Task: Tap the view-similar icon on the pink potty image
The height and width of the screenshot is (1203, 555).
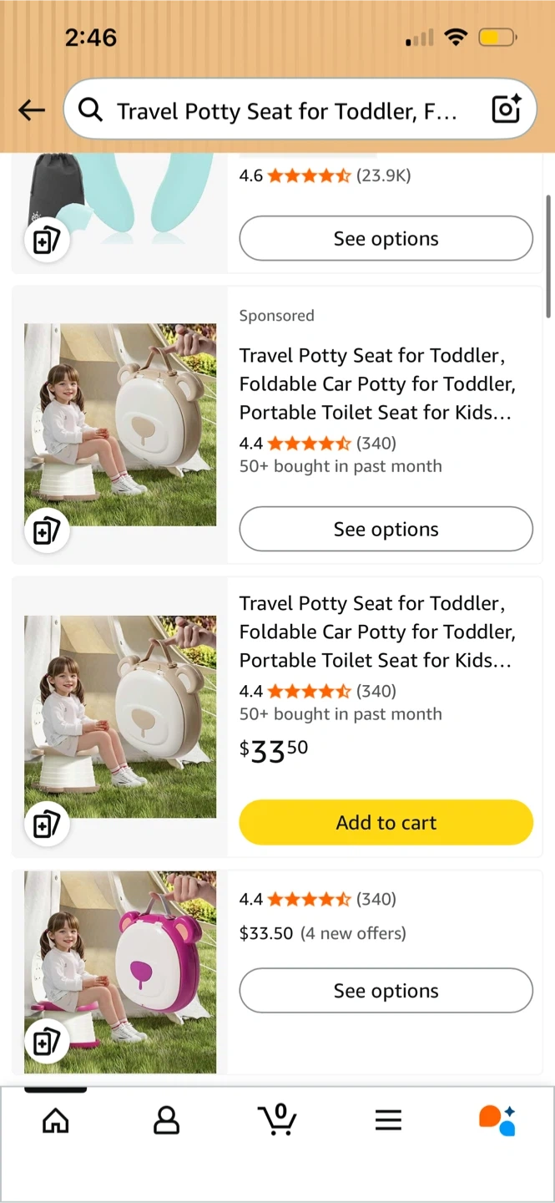Action: pyautogui.click(x=46, y=1041)
